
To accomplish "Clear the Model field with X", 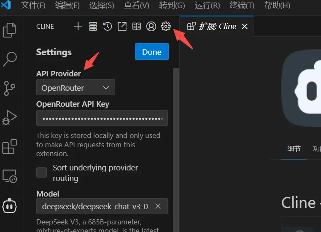I will (158, 206).
